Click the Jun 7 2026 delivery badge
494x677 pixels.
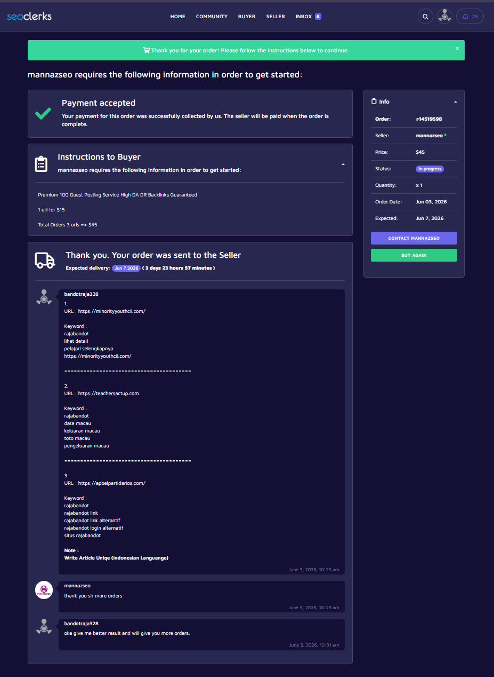(126, 268)
